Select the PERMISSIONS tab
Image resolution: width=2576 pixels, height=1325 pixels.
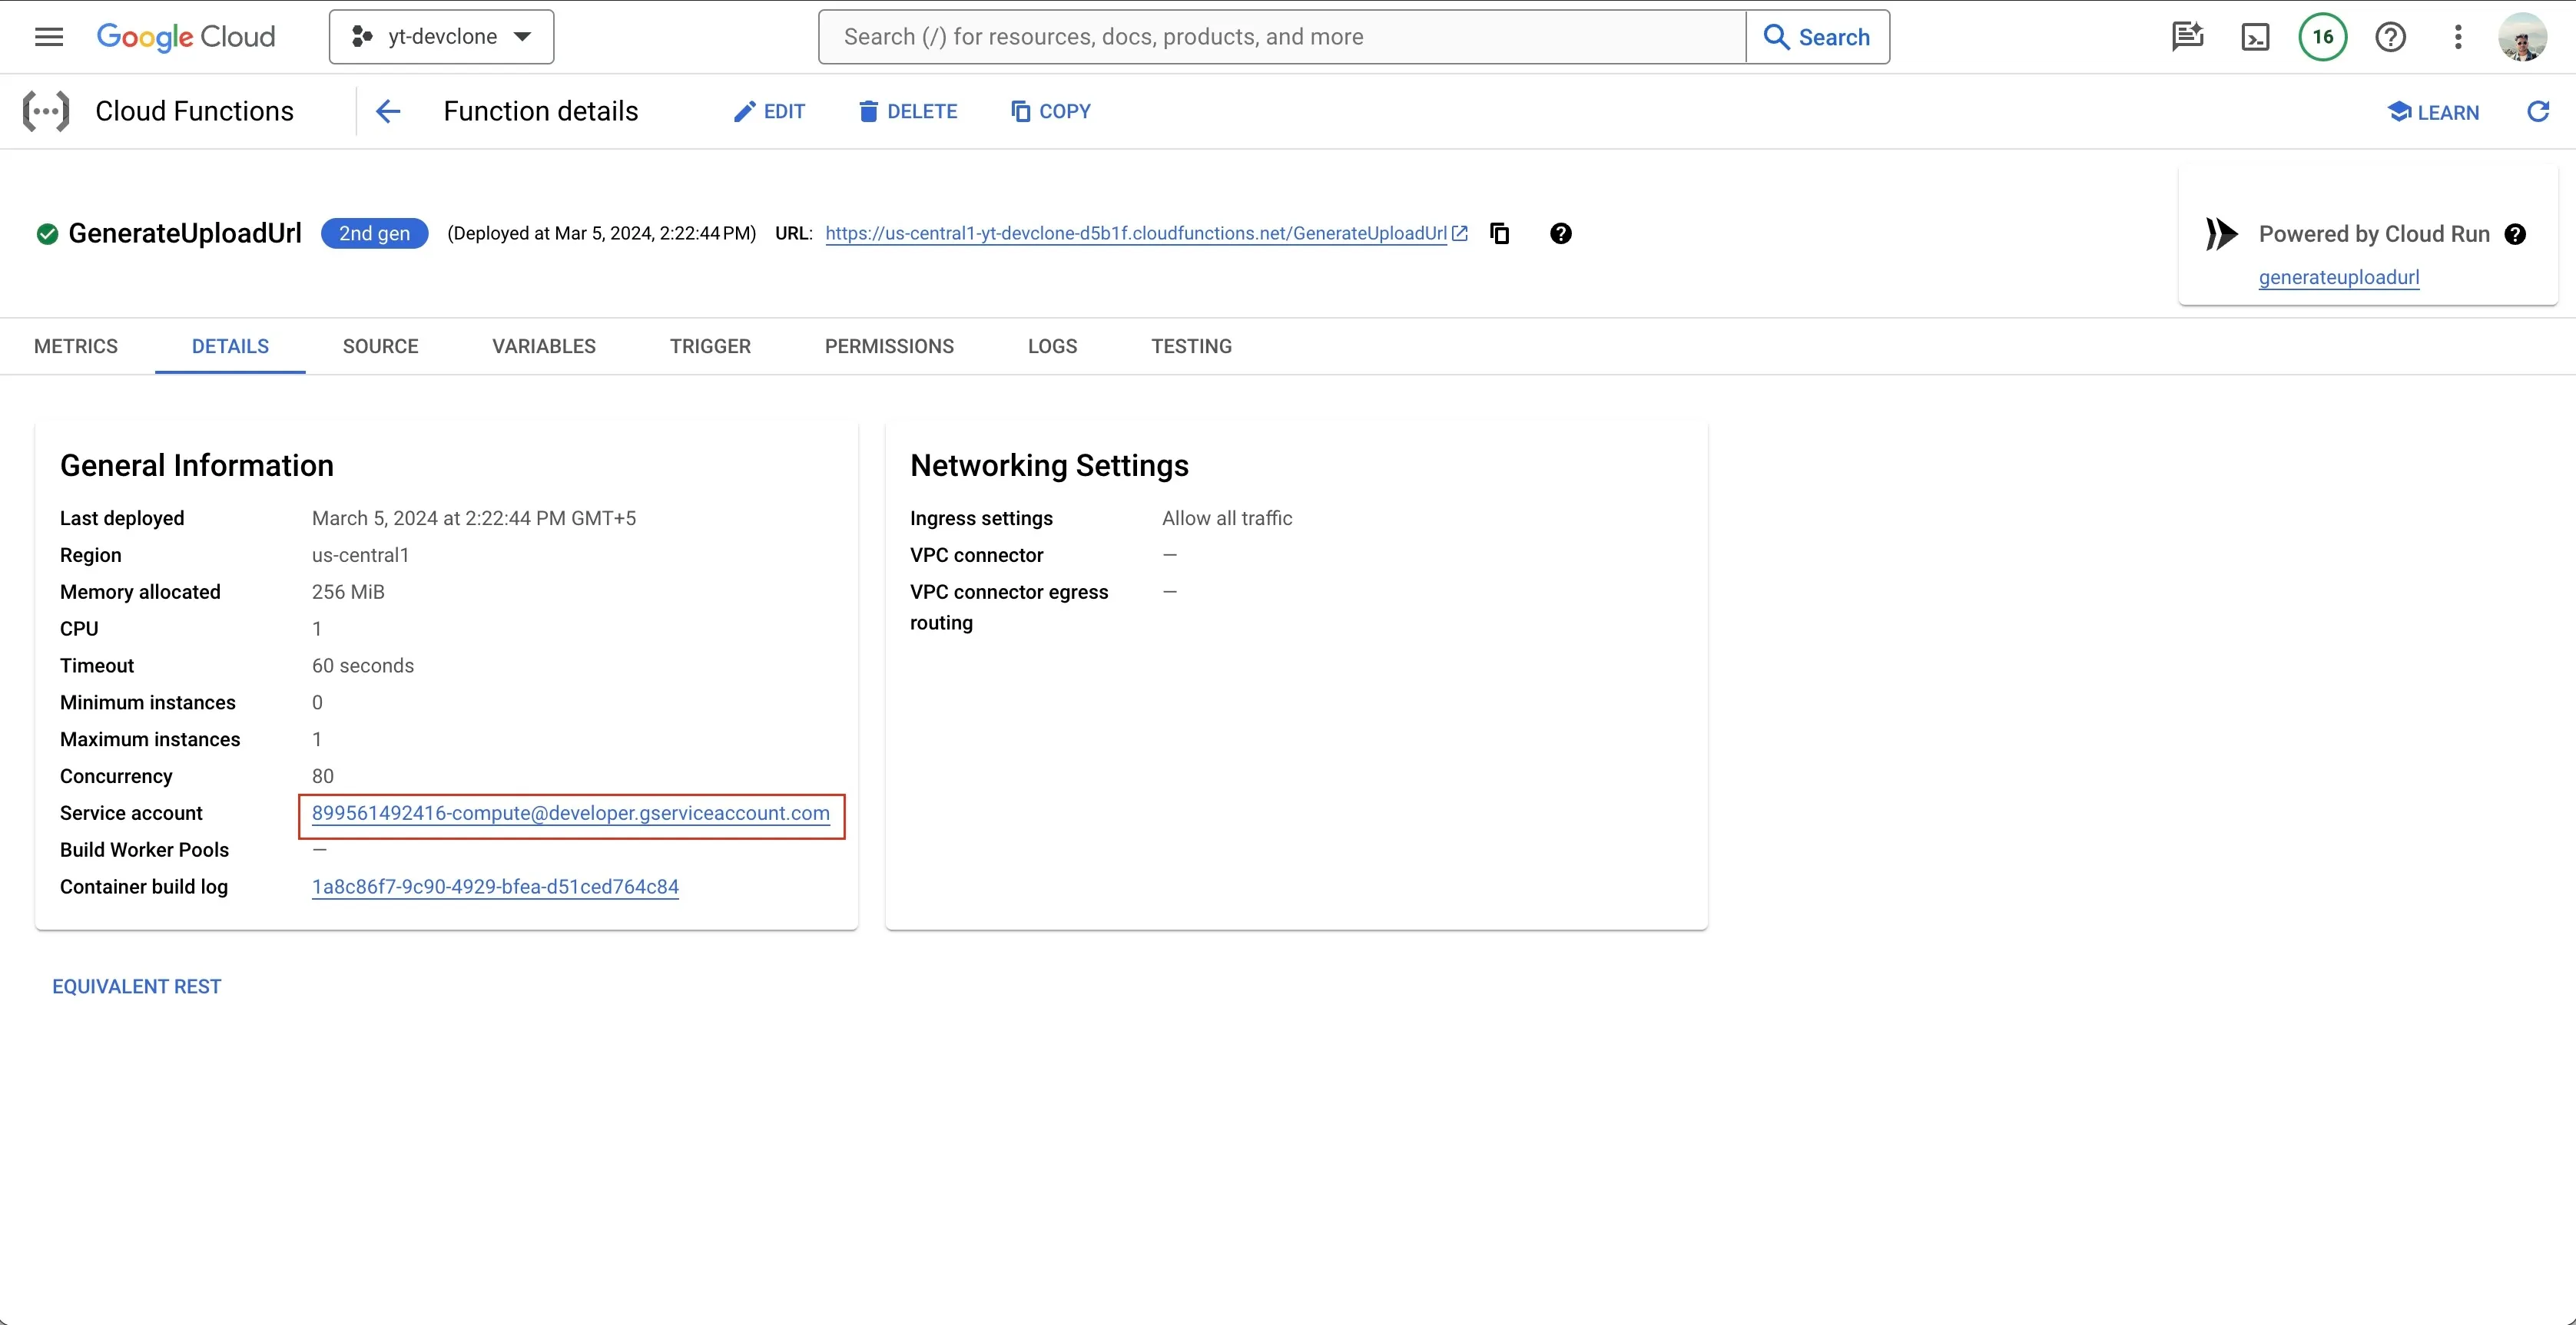pyautogui.click(x=887, y=346)
